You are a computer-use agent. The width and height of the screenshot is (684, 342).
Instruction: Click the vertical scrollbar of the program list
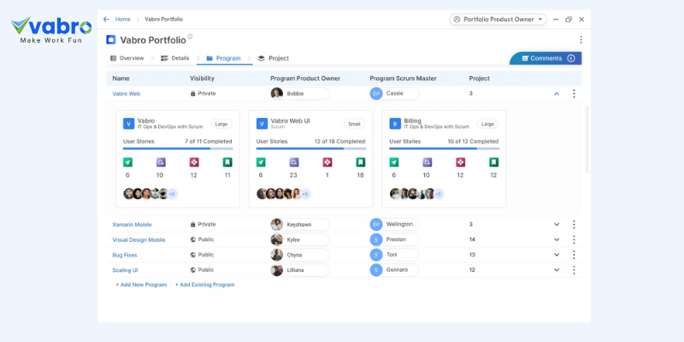click(x=587, y=139)
